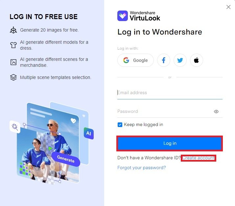Focus the Email address field

[x=170, y=93]
